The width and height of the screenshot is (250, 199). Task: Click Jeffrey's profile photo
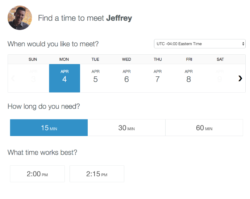20,18
